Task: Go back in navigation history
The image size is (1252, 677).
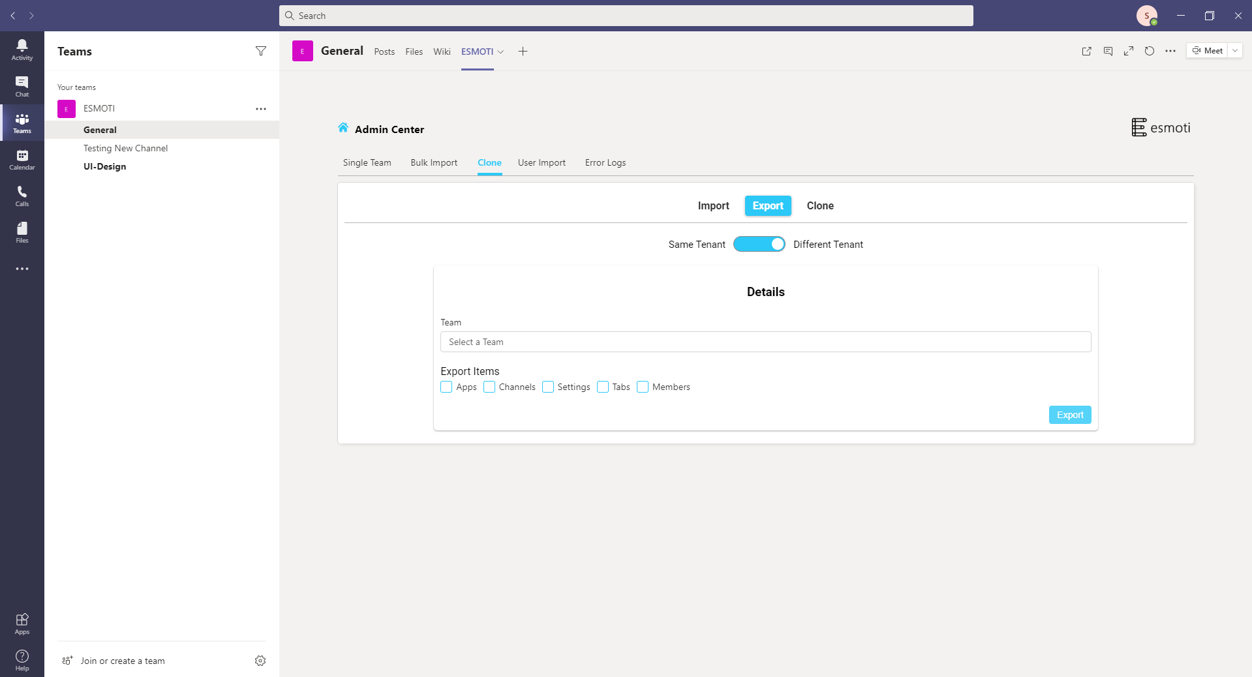Action: click(x=13, y=16)
